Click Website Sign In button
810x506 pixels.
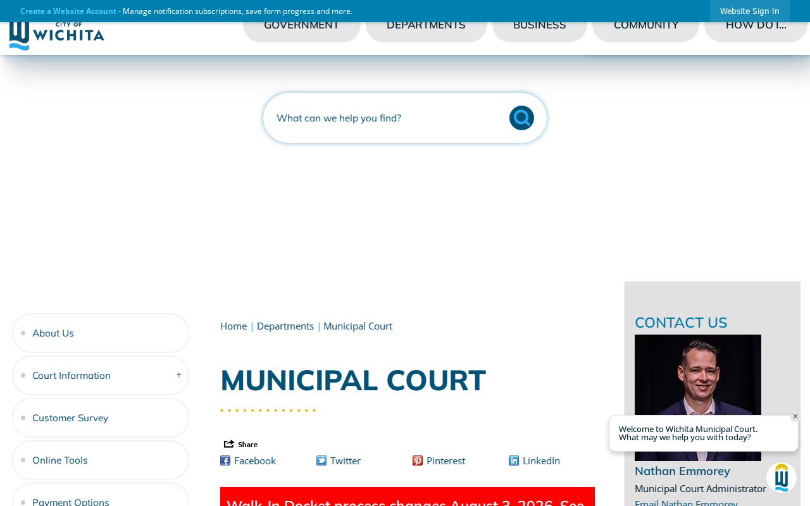750,11
